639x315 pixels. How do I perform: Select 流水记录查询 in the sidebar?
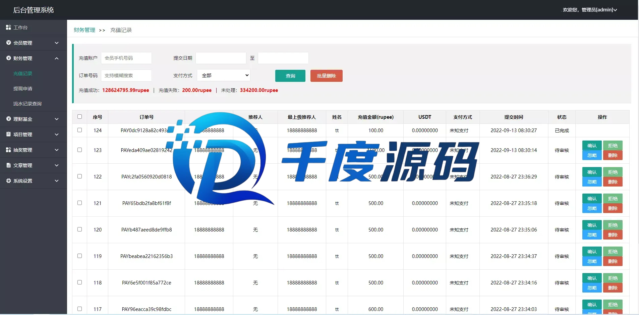(x=27, y=104)
